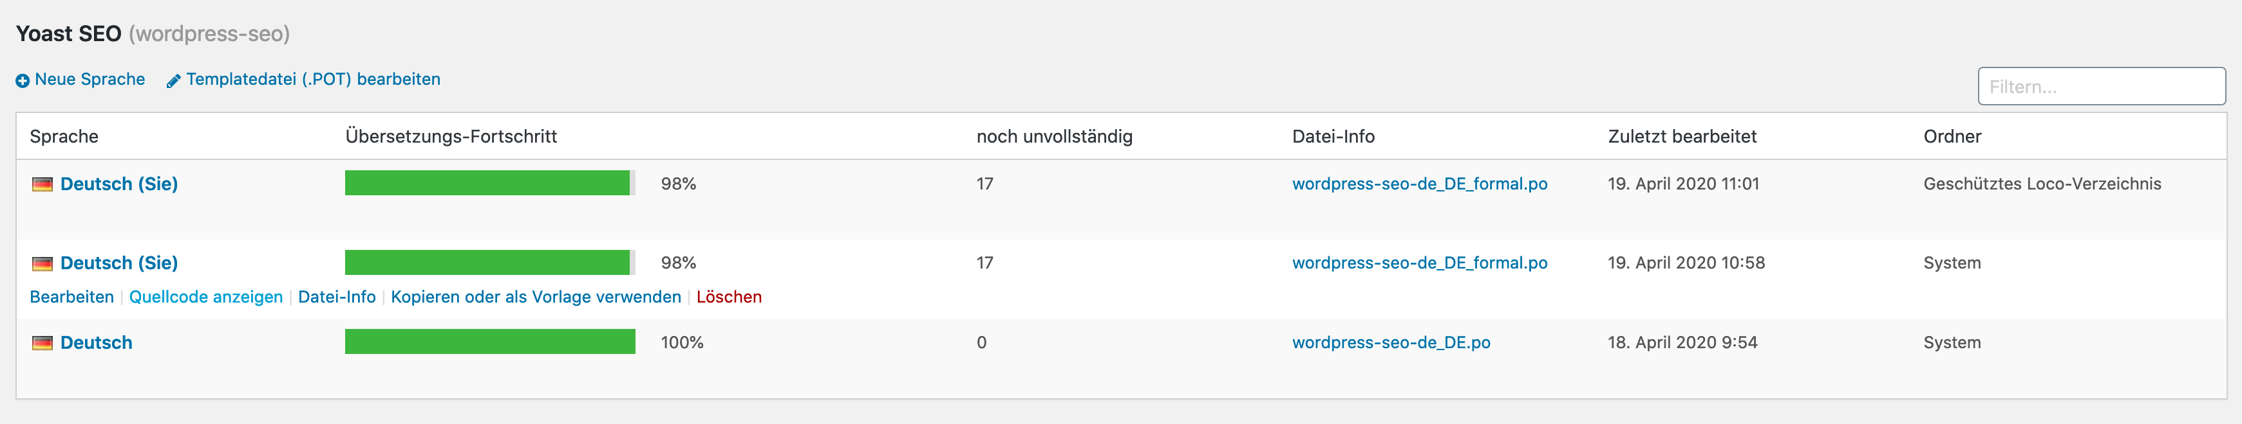Click German flag in Deutsch 100% row
The height and width of the screenshot is (424, 2242).
click(x=42, y=343)
